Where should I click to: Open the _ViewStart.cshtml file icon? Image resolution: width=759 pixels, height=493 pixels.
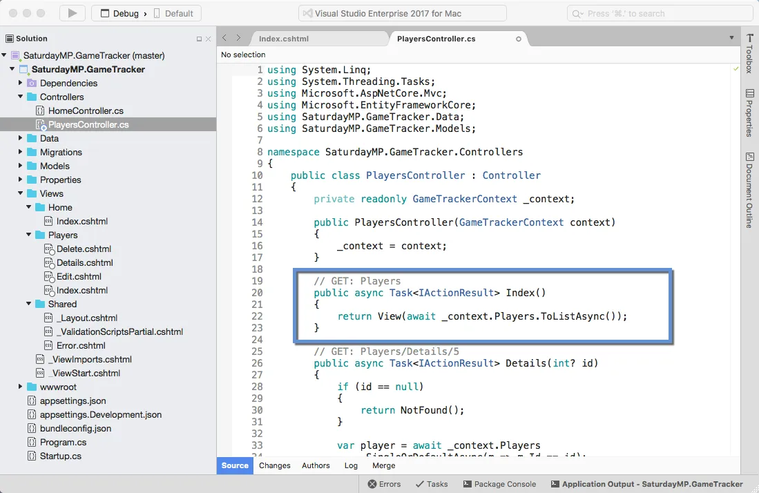click(40, 373)
